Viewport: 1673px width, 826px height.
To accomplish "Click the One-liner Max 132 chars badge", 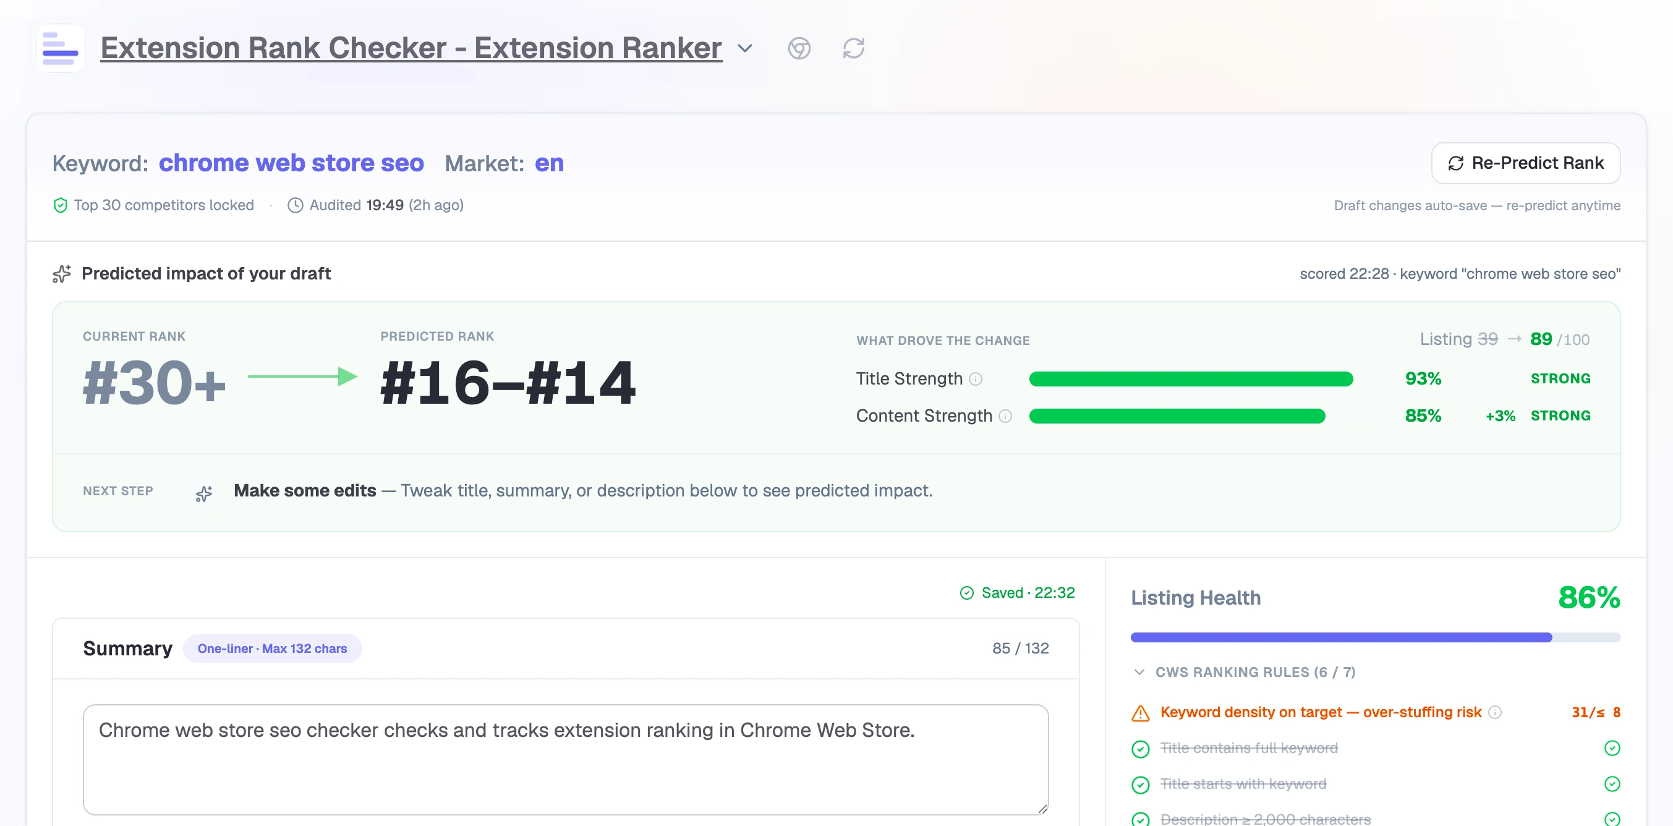I will coord(272,649).
